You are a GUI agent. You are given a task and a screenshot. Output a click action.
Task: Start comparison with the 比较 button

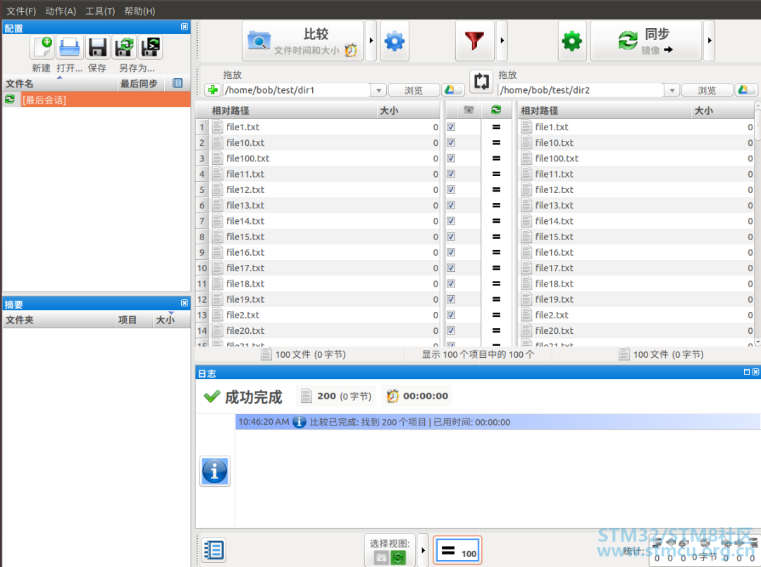point(303,41)
